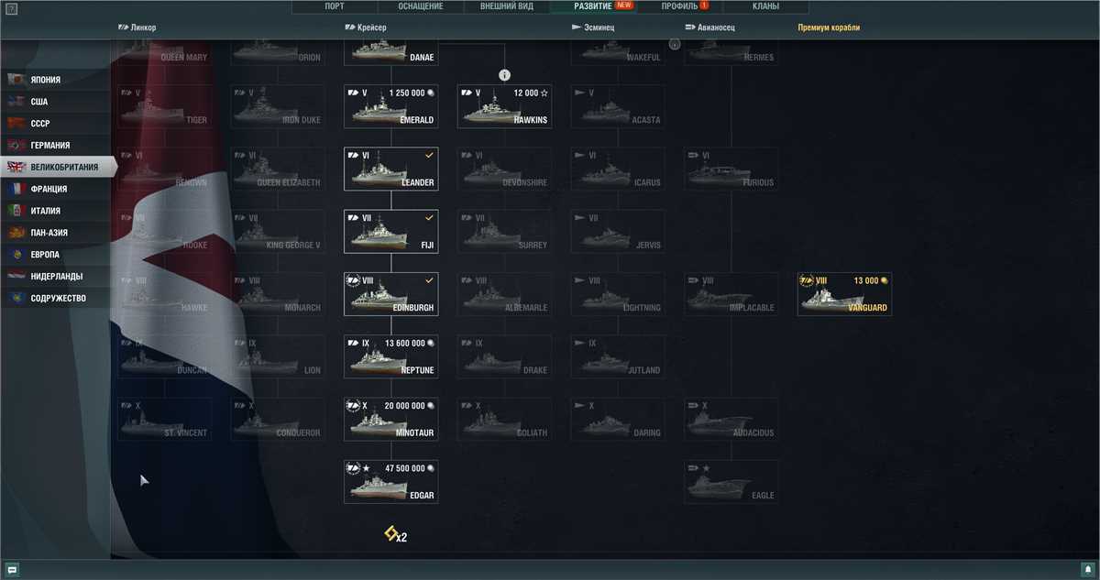Select Содружество nation
Screen dimensions: 1100x580
[57, 298]
